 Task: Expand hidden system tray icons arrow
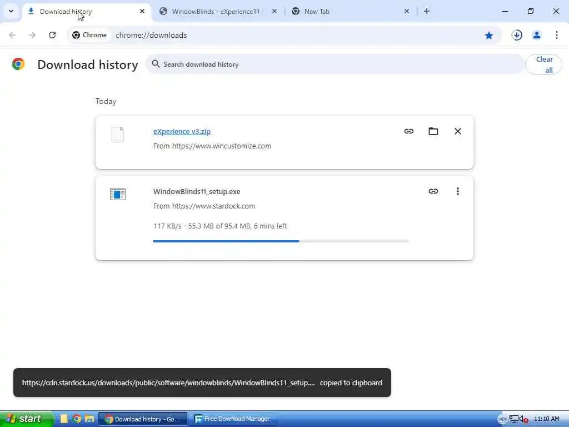click(502, 419)
